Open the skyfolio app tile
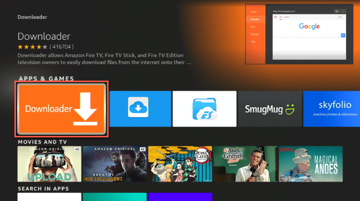The width and height of the screenshot is (360, 201). pos(331,109)
